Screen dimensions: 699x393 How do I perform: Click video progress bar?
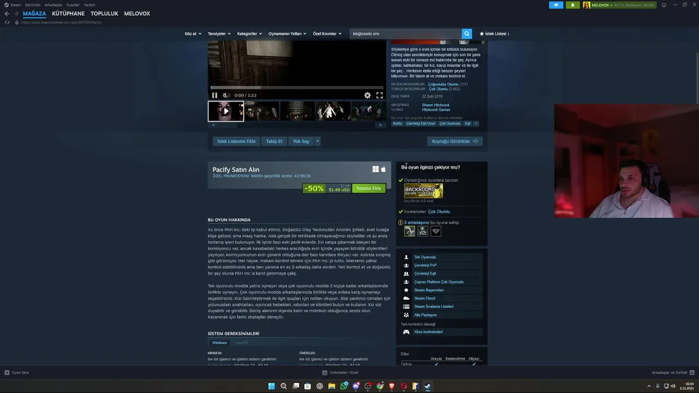[297, 88]
